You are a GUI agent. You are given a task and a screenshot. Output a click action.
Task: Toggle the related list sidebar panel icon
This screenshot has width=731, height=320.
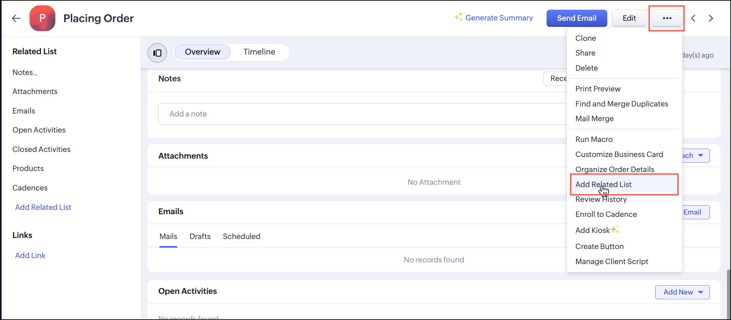pyautogui.click(x=157, y=53)
